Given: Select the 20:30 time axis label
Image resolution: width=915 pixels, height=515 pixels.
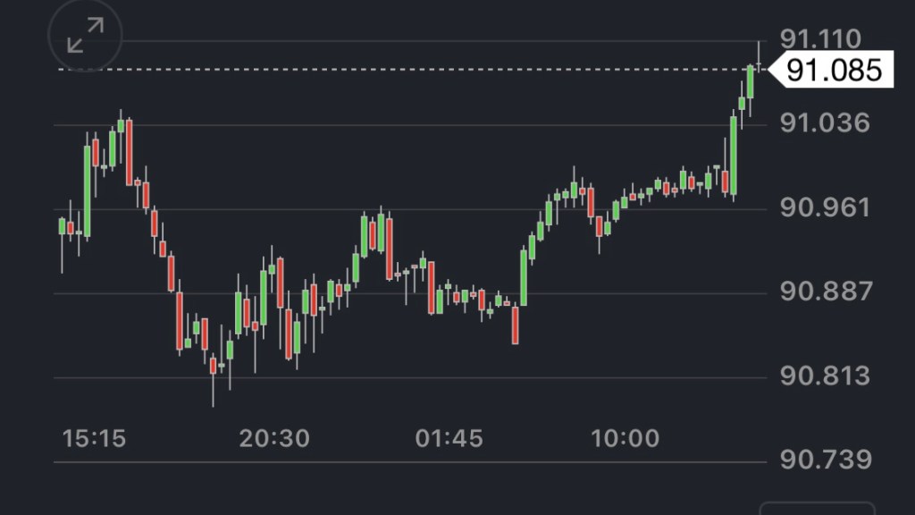Looking at the screenshot, I should 274,438.
